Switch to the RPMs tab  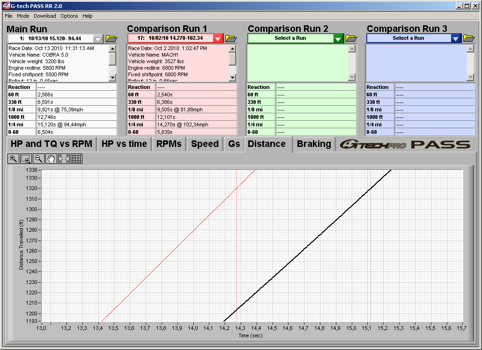tap(169, 144)
